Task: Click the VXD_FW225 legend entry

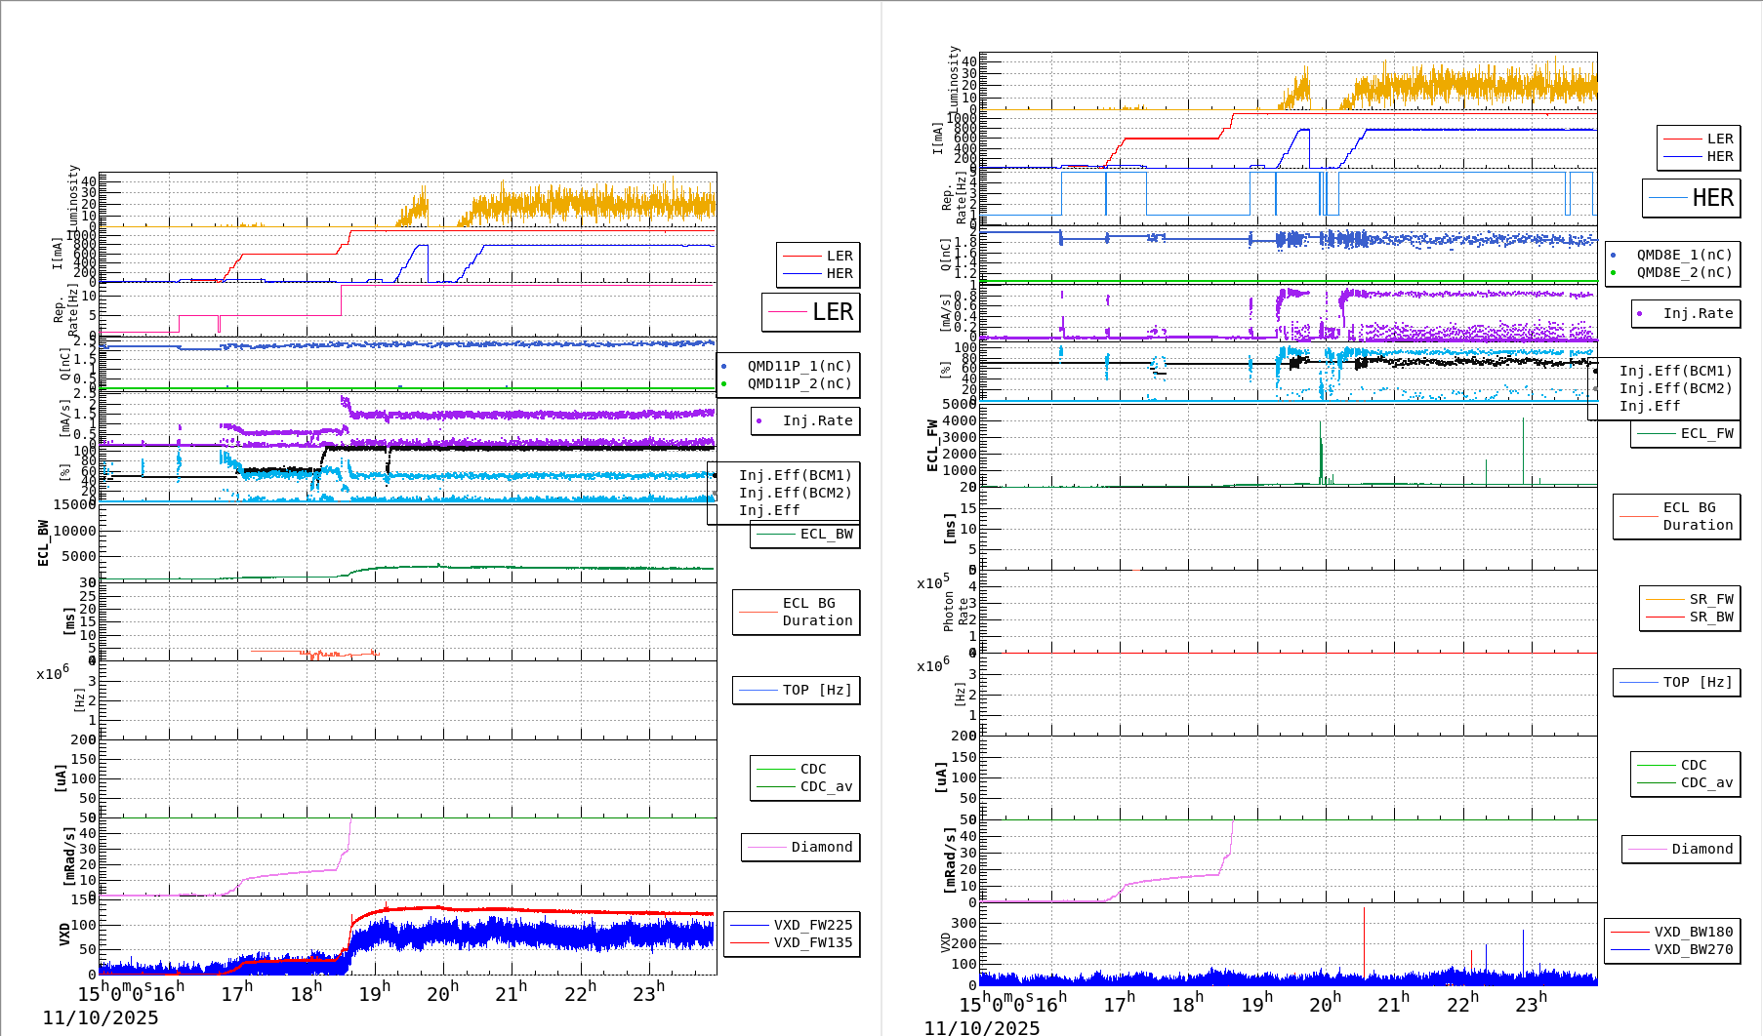Action: [812, 925]
